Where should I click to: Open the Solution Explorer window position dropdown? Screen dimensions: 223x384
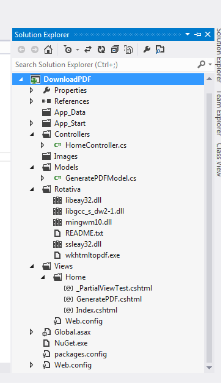click(188, 35)
